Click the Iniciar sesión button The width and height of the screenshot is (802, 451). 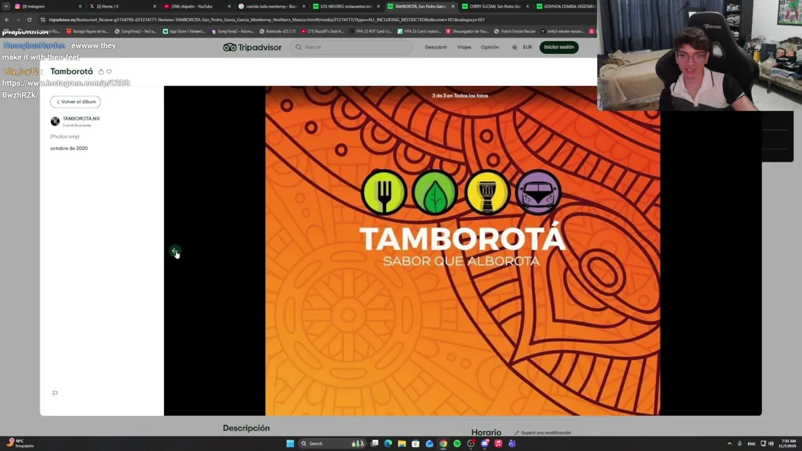pyautogui.click(x=559, y=47)
